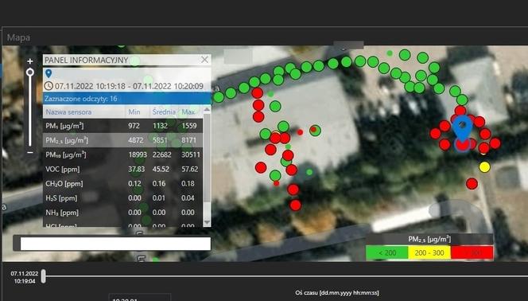
Task: Click the Mapa panel title
Action: pos(18,37)
